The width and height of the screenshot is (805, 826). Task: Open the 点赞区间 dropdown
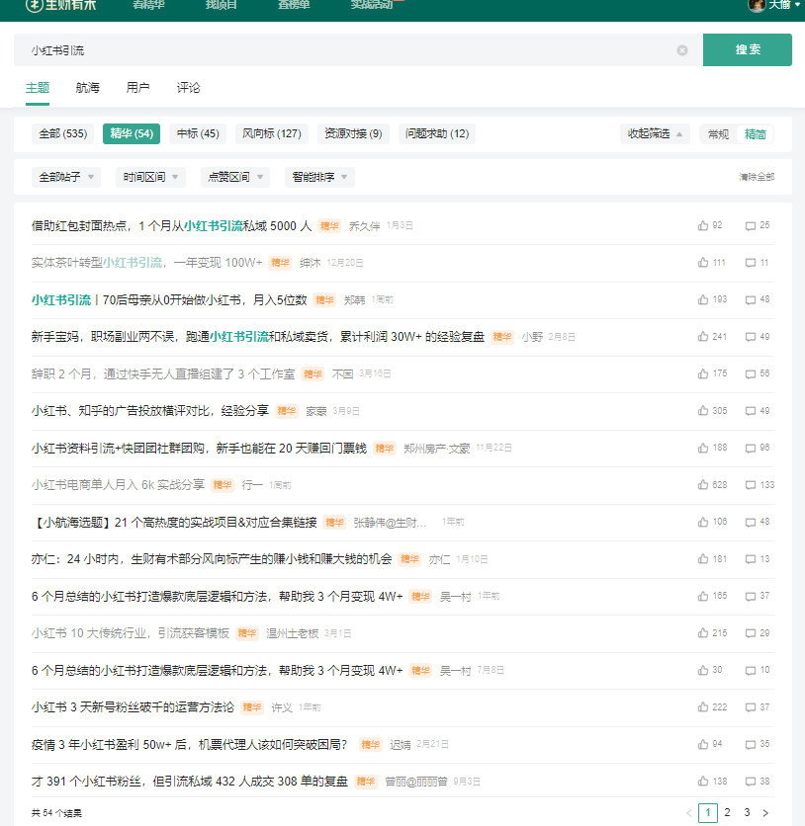click(235, 177)
